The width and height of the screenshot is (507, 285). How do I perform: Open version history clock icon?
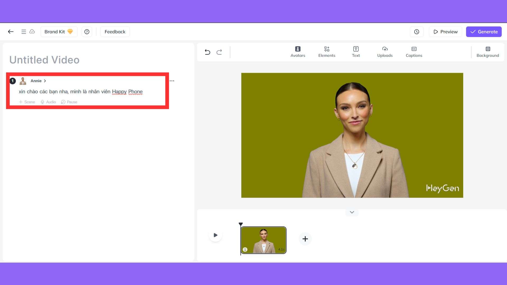point(416,32)
